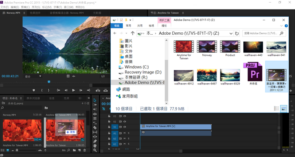Switch Project panel to icon view
295x157 pixels.
(8, 150)
